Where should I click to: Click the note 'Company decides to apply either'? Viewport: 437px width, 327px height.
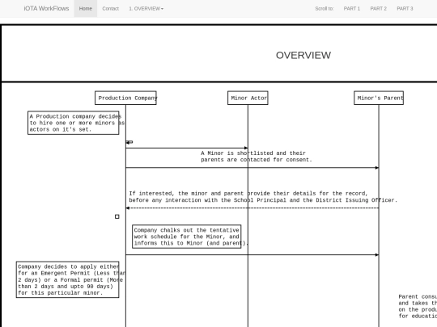point(68,279)
